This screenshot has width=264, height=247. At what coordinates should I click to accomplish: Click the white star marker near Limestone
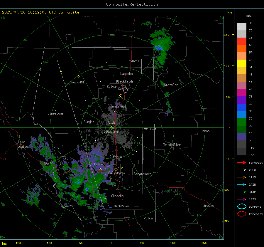55,111
